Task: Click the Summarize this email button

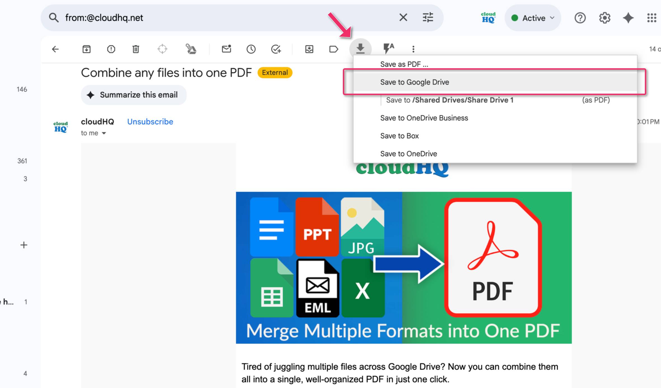Action: pyautogui.click(x=133, y=95)
